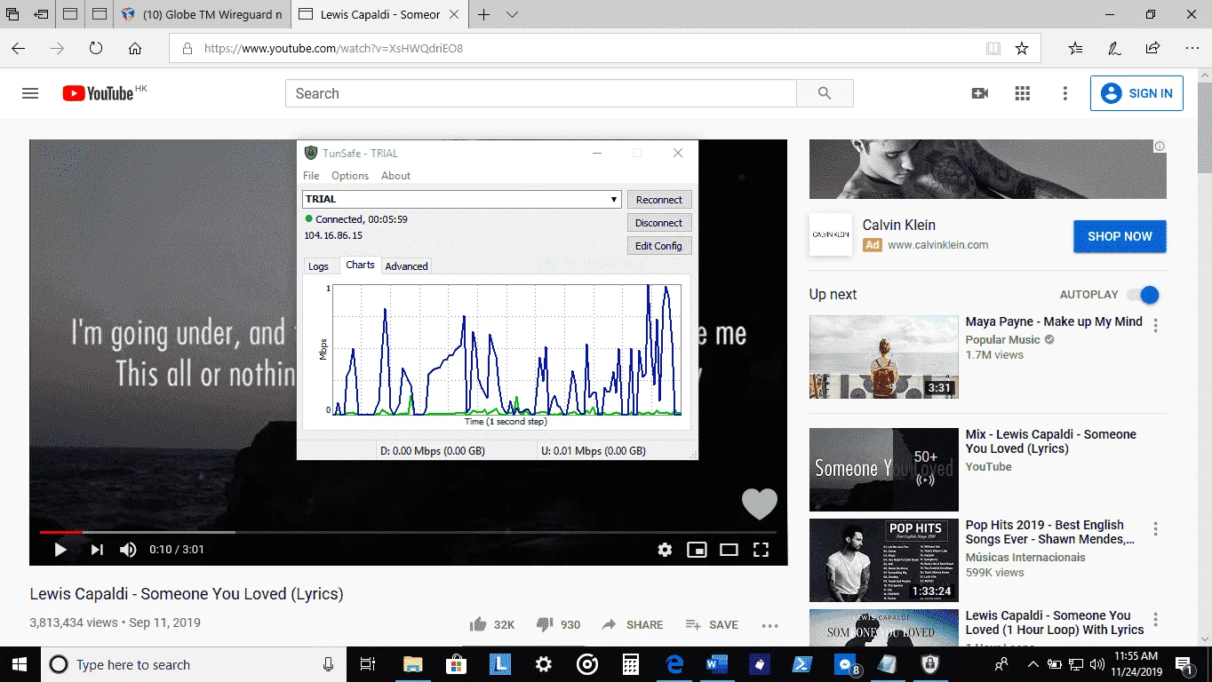Open options for Pop Hits 2019 video
This screenshot has width=1212, height=682.
1156,529
